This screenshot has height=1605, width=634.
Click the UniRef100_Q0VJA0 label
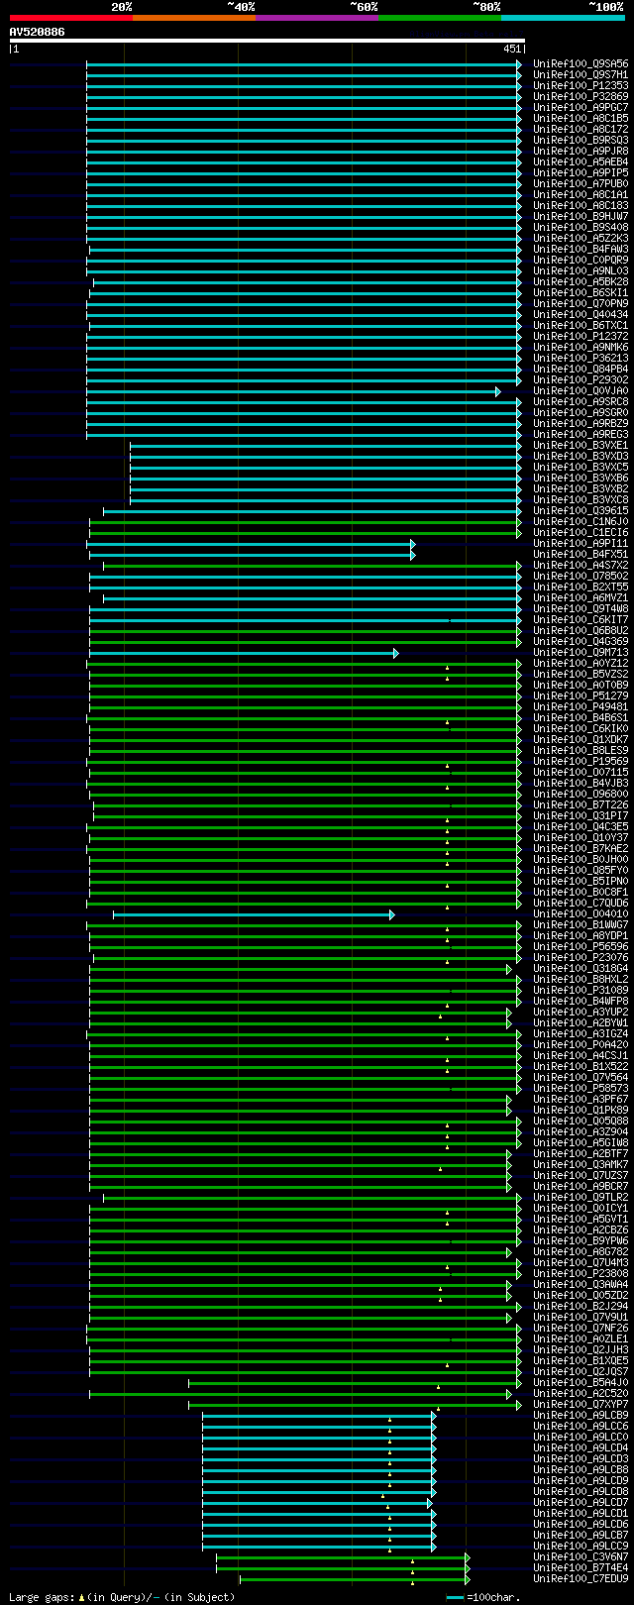pyautogui.click(x=581, y=390)
